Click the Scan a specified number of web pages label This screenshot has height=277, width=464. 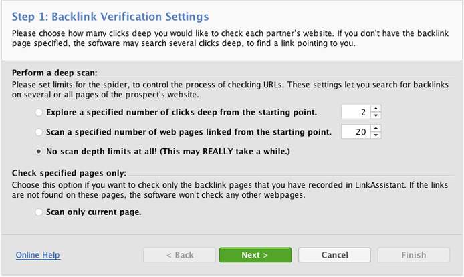(x=189, y=132)
